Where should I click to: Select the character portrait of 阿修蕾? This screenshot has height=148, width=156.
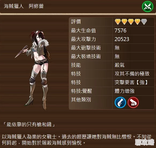pos(33,70)
